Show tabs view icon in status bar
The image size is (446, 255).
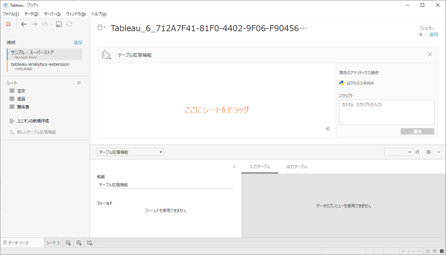[x=442, y=251]
